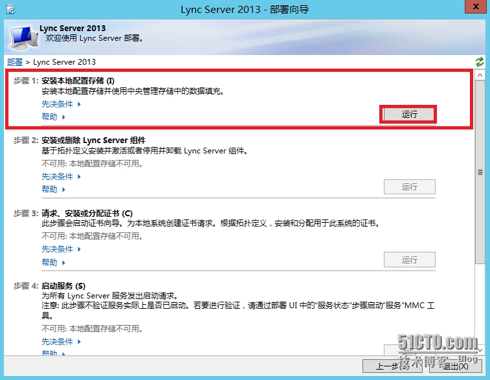Expand 先决条件 under step 3
Viewport: 490px width, 380px height.
(61, 249)
